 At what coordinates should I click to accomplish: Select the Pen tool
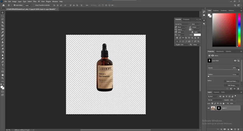(x=2, y=62)
